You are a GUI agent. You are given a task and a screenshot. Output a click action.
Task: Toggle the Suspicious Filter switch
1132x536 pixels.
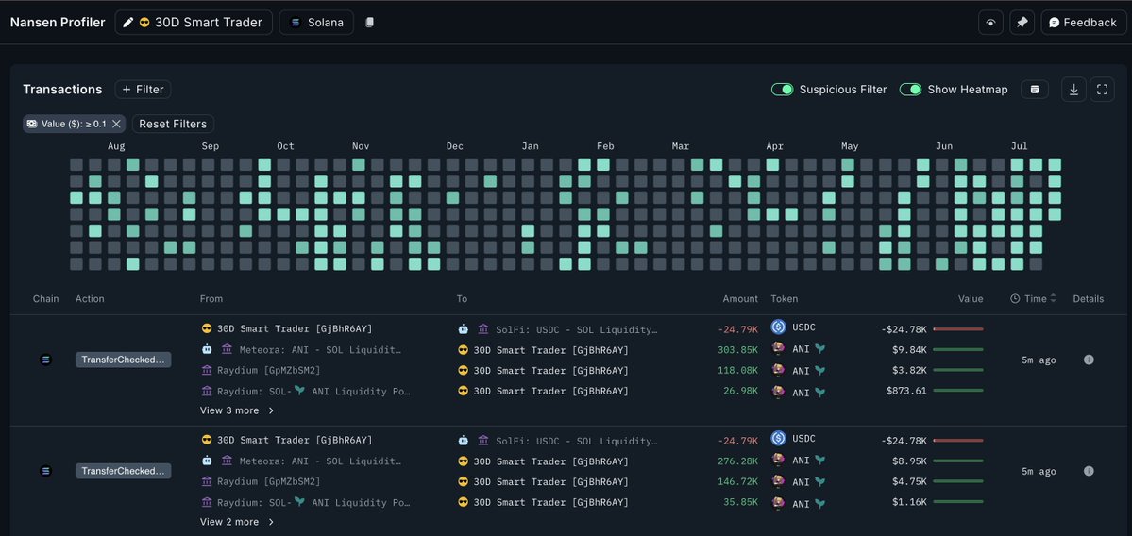pyautogui.click(x=782, y=90)
